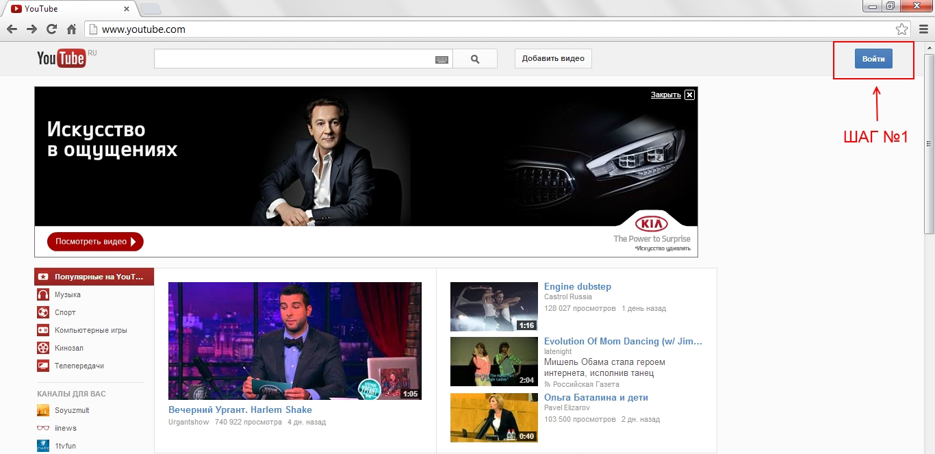Click the YouTube logo
Viewport: 935px width, 454px height.
[62, 58]
